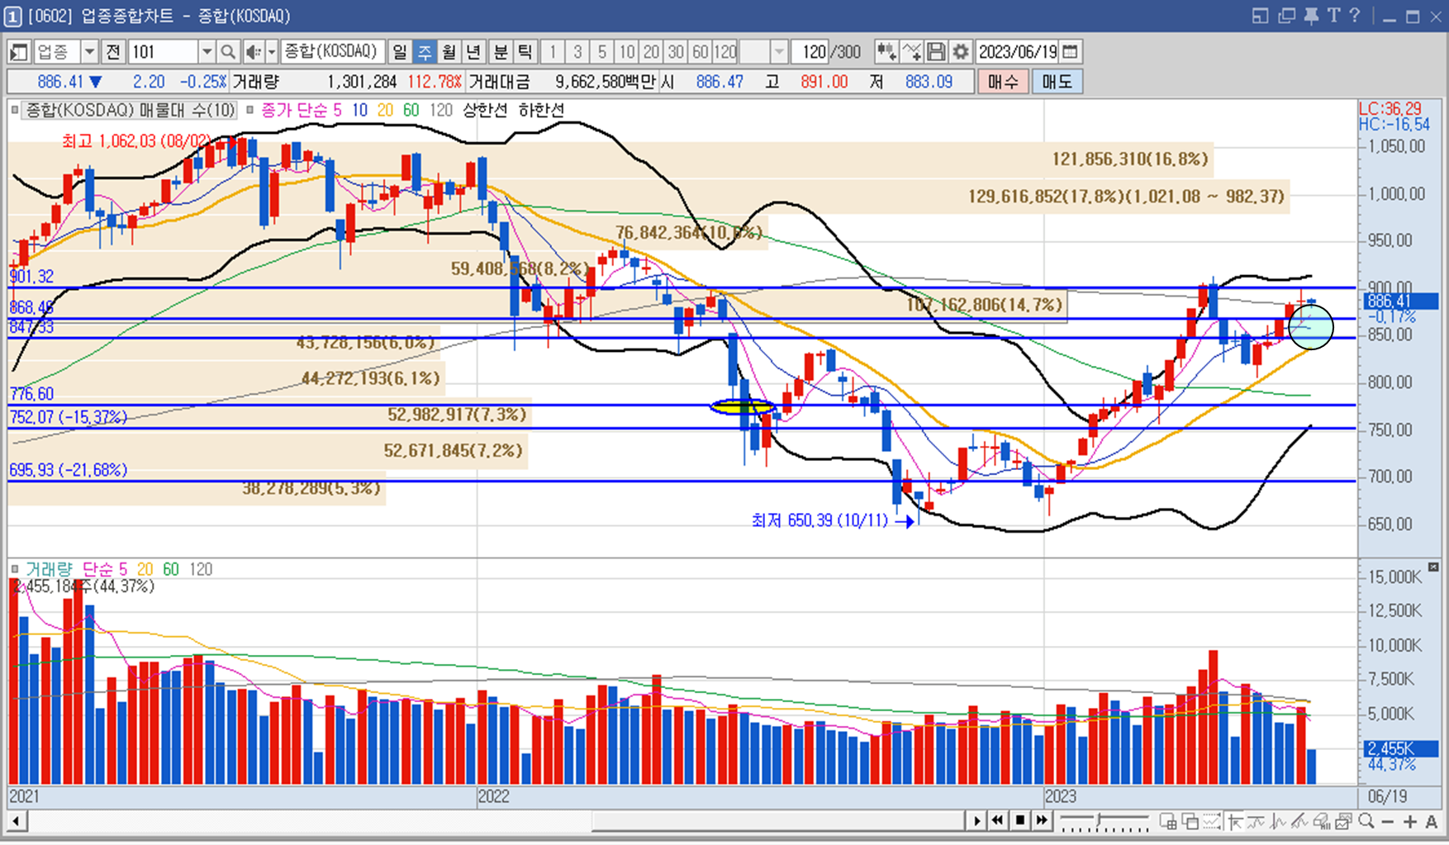Switch to the 틱 tick chart

525,52
